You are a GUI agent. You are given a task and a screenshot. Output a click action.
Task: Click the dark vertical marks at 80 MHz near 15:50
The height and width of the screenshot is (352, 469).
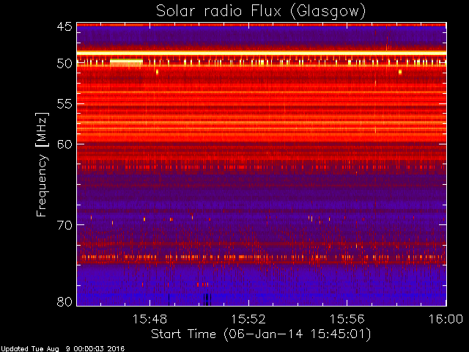pyautogui.click(x=207, y=299)
